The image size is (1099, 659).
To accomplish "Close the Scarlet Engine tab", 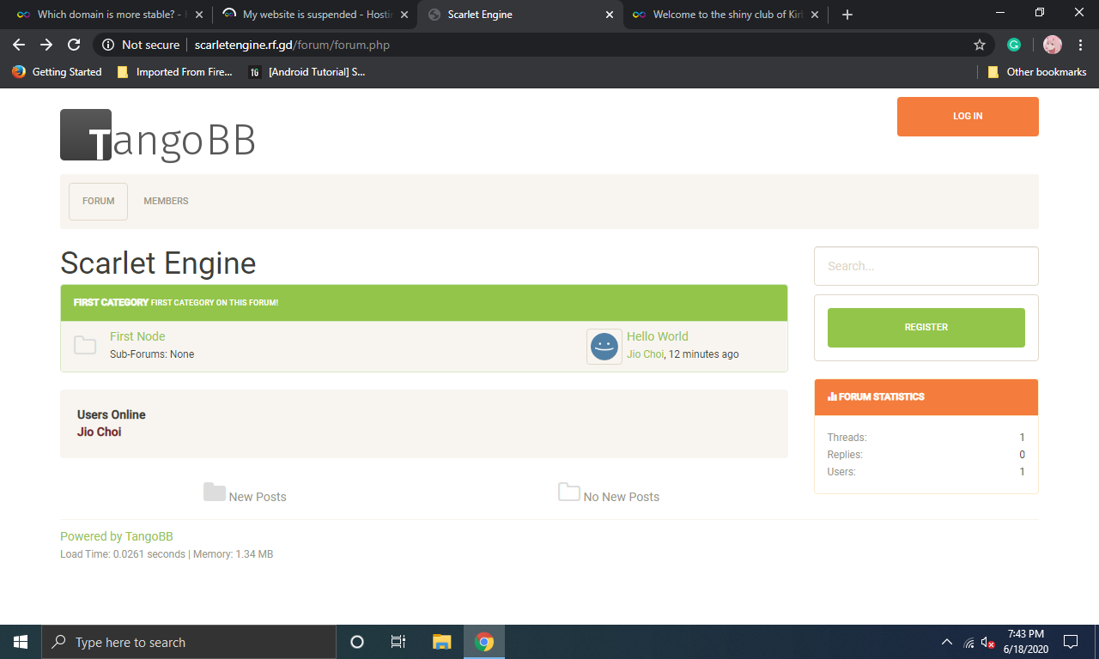I will [x=610, y=15].
